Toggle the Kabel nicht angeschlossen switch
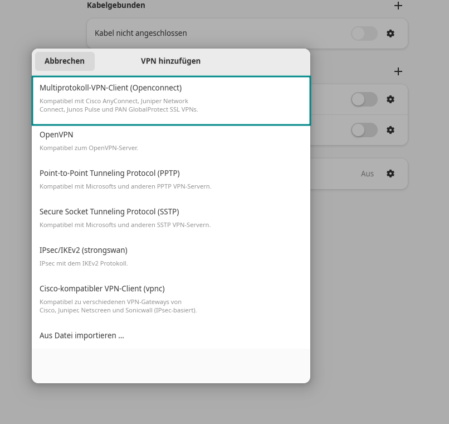Screen dimensions: 449x424 pyautogui.click(x=364, y=33)
